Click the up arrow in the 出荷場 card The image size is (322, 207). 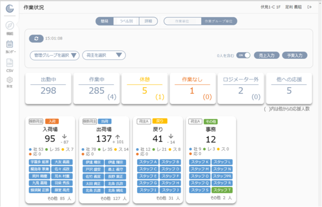pos(118,137)
